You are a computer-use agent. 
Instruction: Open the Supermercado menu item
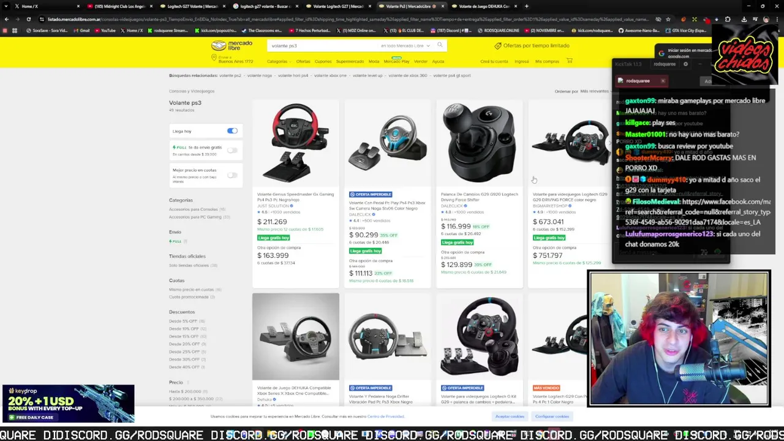(x=350, y=61)
